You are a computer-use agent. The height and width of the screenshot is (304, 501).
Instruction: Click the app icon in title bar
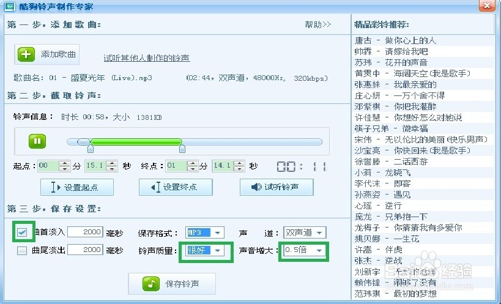[10, 6]
